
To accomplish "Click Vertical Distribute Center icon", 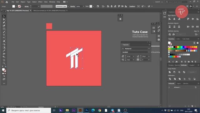I will 174,27.
